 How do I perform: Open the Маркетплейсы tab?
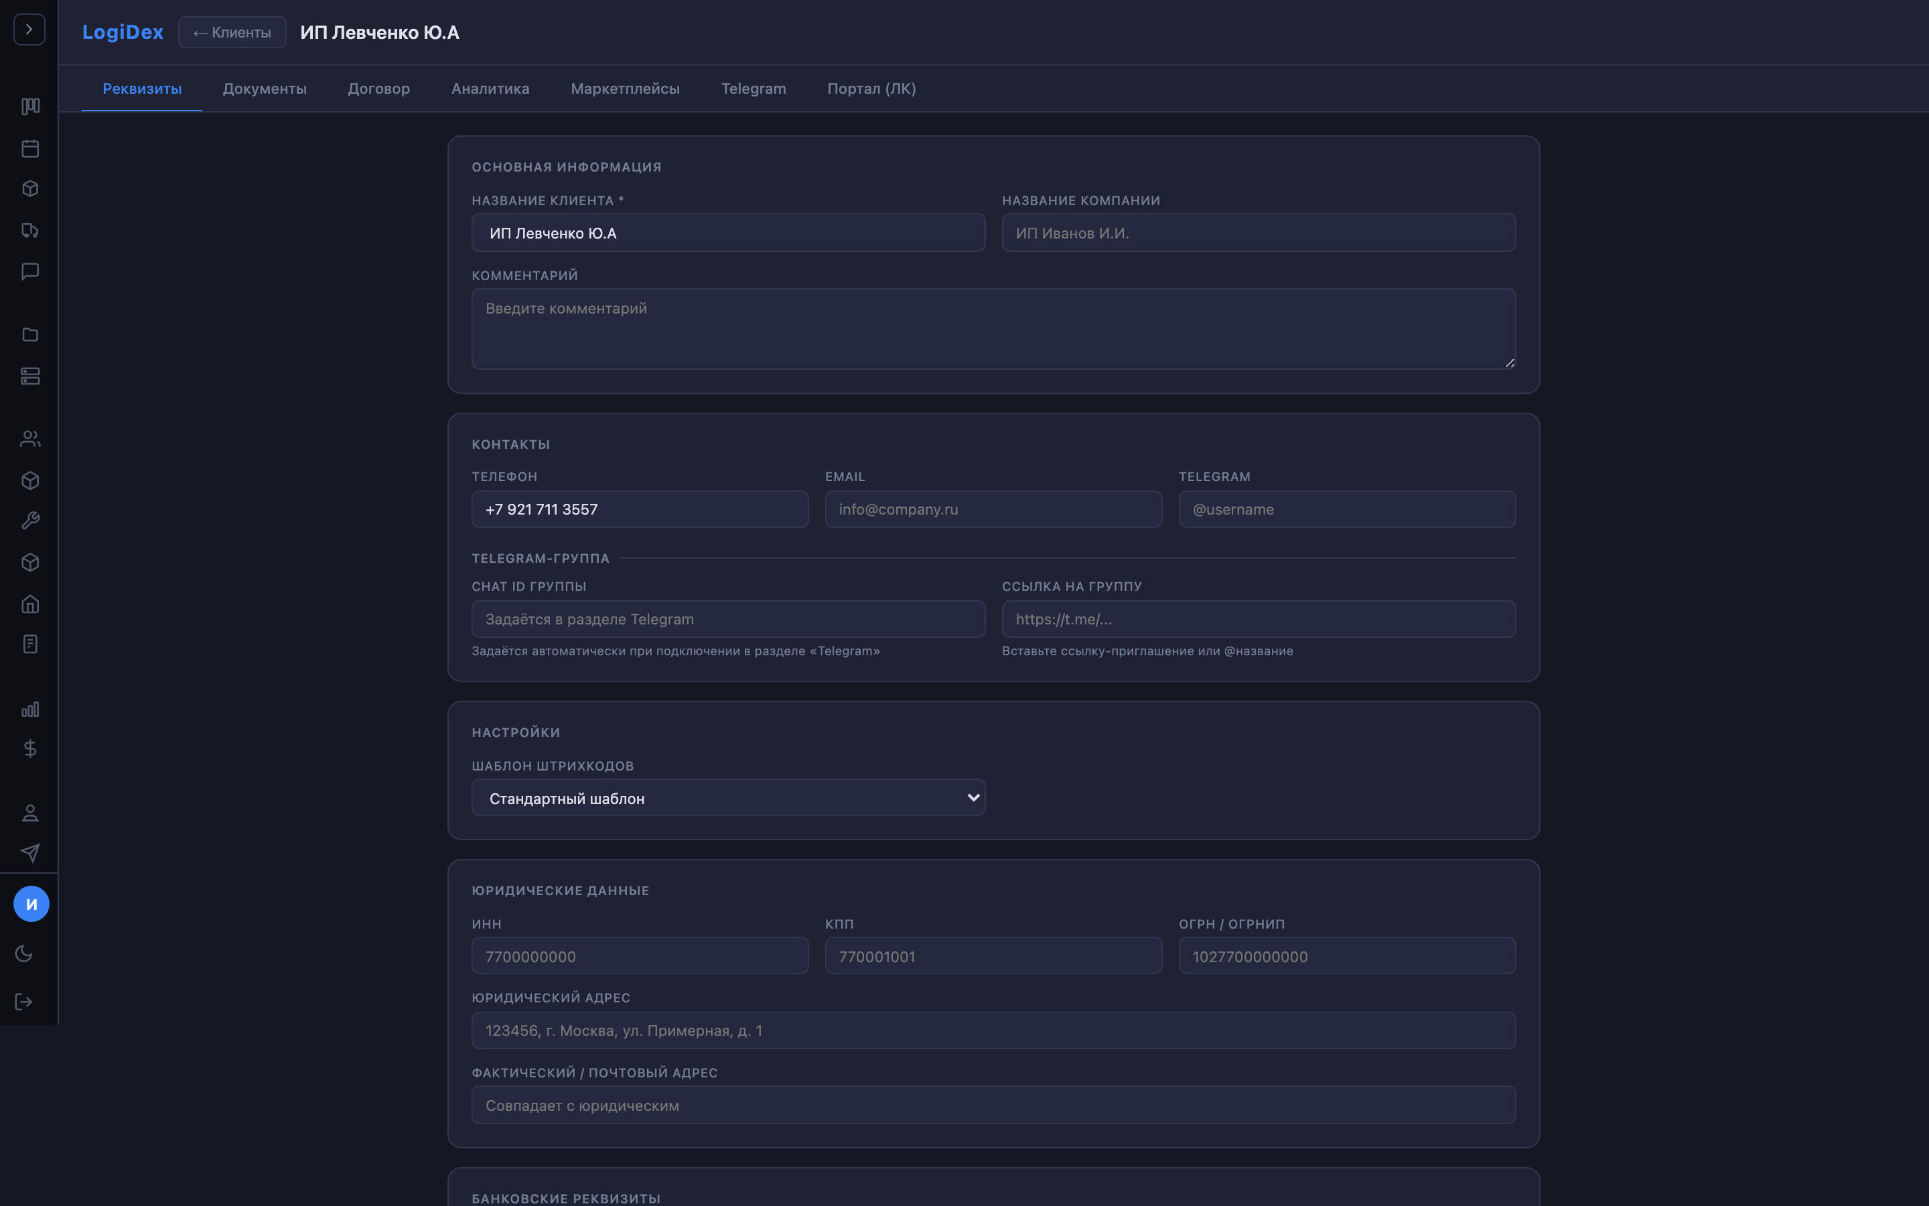click(x=625, y=88)
